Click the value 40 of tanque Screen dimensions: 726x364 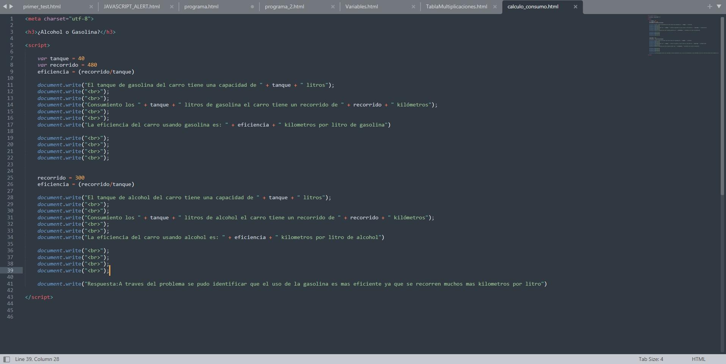pyautogui.click(x=81, y=58)
